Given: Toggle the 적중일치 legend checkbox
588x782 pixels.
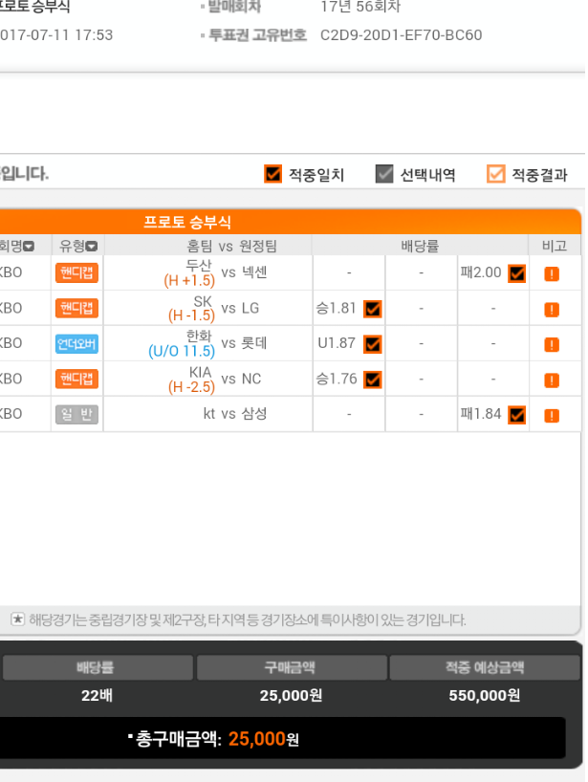Looking at the screenshot, I should point(272,174).
